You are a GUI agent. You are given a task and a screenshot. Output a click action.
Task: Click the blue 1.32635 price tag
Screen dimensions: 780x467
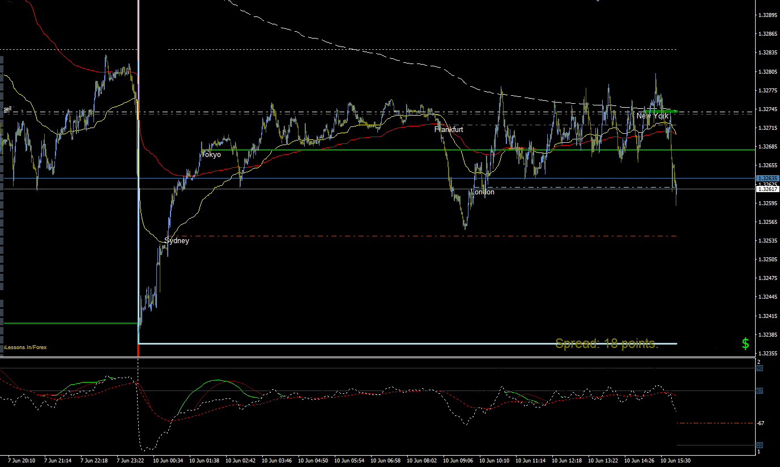pos(768,178)
